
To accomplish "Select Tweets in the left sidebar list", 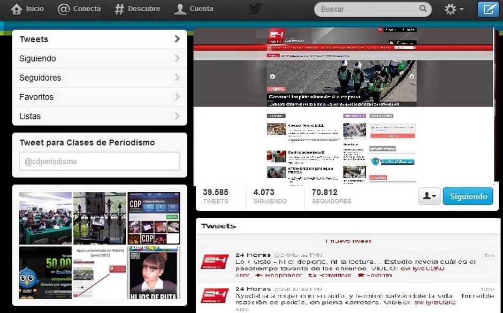I will click(100, 39).
